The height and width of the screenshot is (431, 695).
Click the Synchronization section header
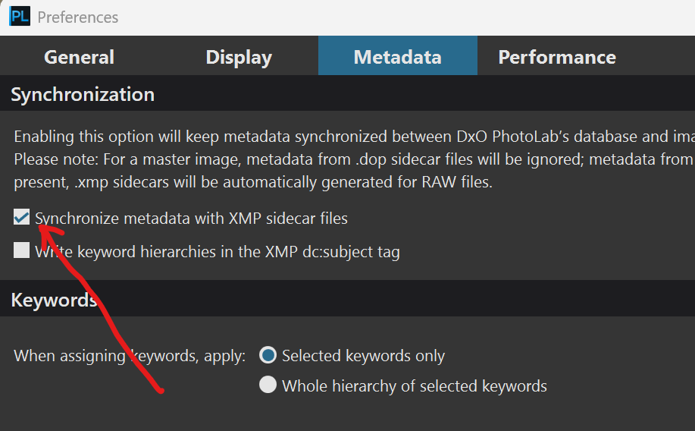click(83, 94)
